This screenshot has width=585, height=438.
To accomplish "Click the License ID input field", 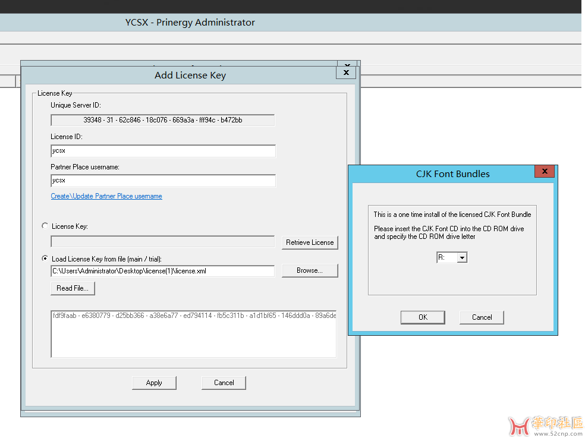I will point(163,151).
